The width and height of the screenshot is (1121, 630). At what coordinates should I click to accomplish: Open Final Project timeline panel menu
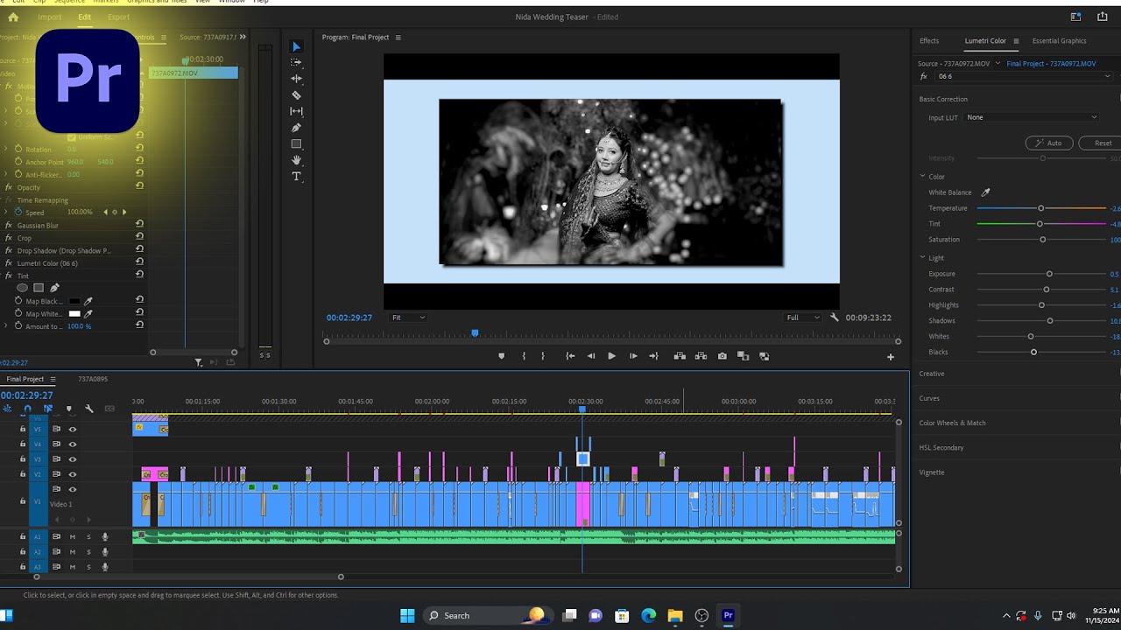pos(53,379)
